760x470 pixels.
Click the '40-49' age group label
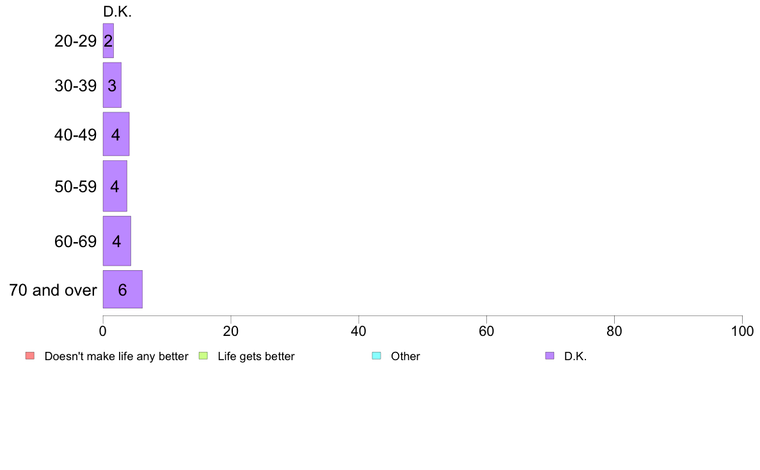[75, 135]
